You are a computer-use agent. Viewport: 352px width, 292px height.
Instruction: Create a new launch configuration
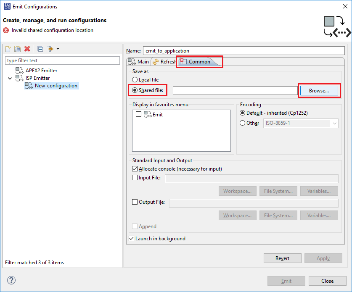coord(8,49)
